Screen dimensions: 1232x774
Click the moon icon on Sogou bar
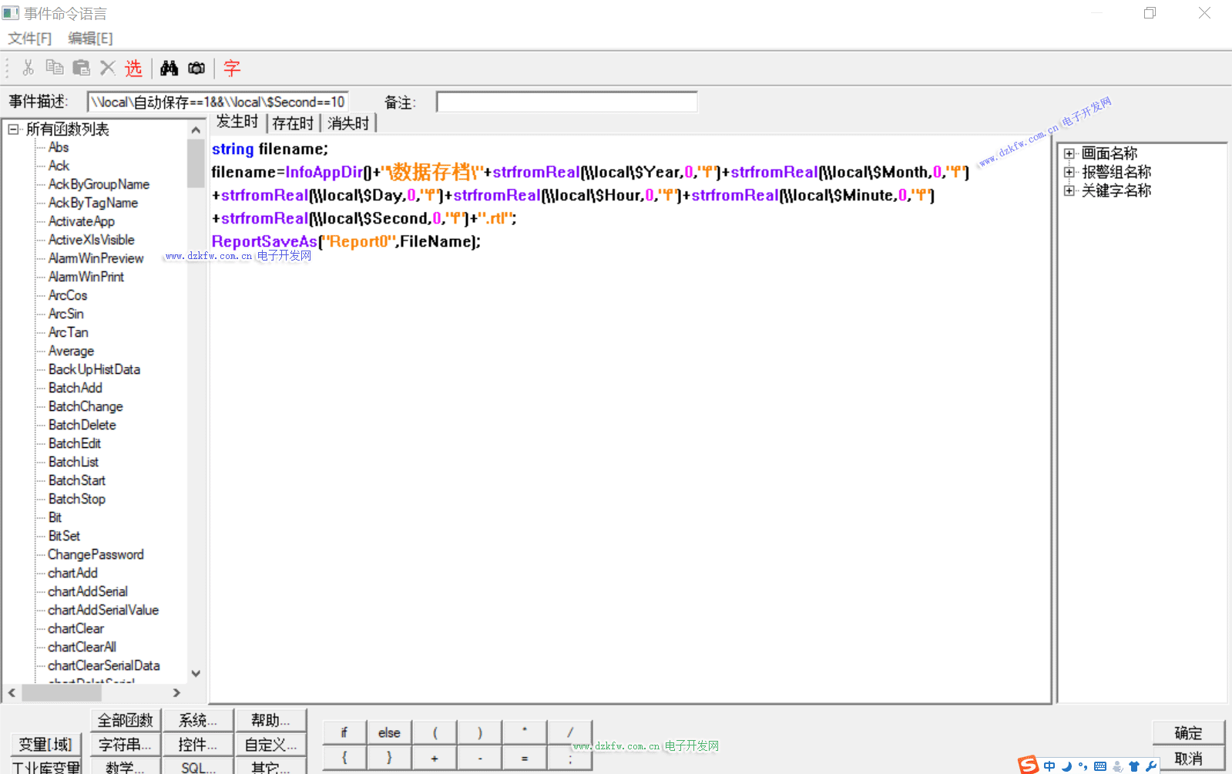1066,766
